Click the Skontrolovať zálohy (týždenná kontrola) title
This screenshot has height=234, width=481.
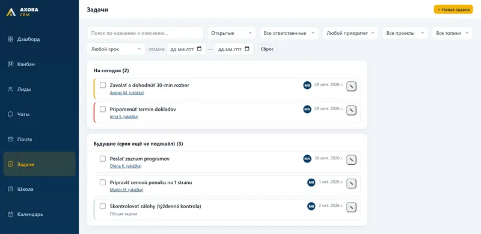[156, 206]
